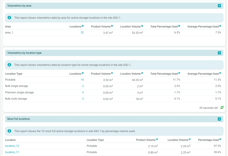Click the Location column header
Image resolution: width=228 pixels, height=156 pixels.
coord(10,140)
